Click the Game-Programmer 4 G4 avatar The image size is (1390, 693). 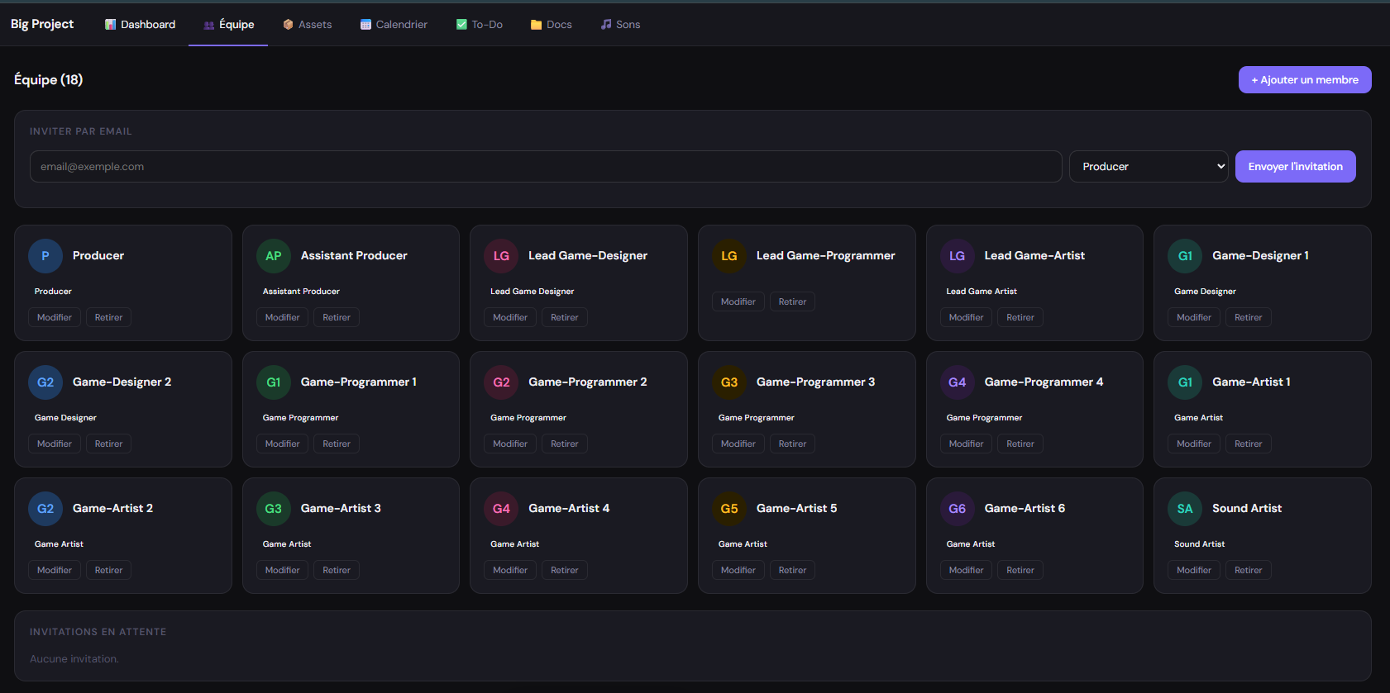coord(958,382)
